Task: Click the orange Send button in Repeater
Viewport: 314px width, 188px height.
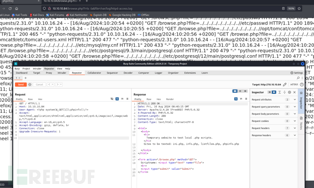Action: click(21, 85)
